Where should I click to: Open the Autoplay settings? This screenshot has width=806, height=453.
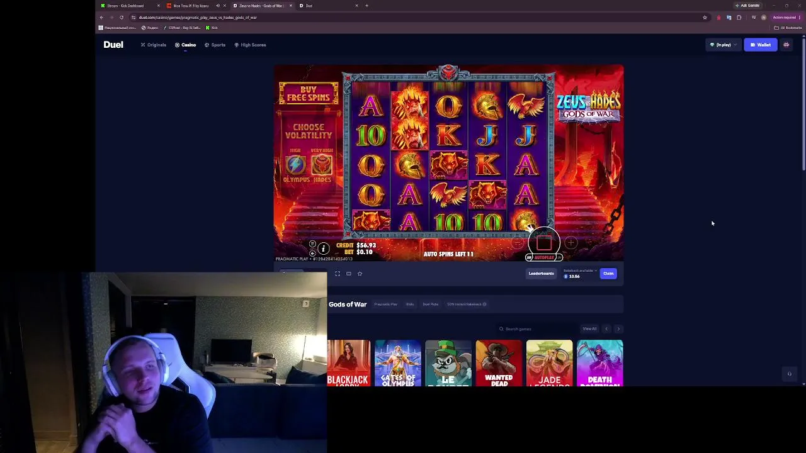click(543, 257)
